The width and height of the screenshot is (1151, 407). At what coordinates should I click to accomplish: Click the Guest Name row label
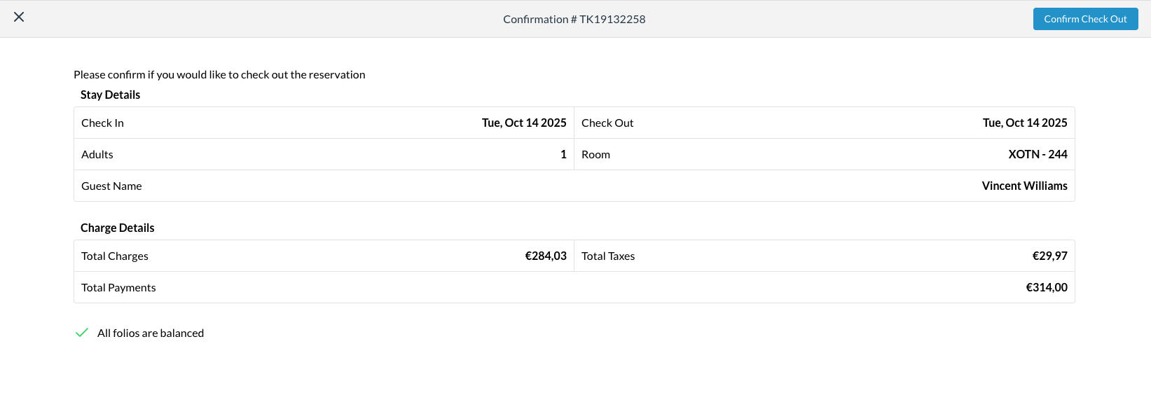(111, 186)
